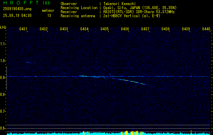Click the 0440 time marker
This screenshot has width=213, height=135.
(x=206, y=29)
